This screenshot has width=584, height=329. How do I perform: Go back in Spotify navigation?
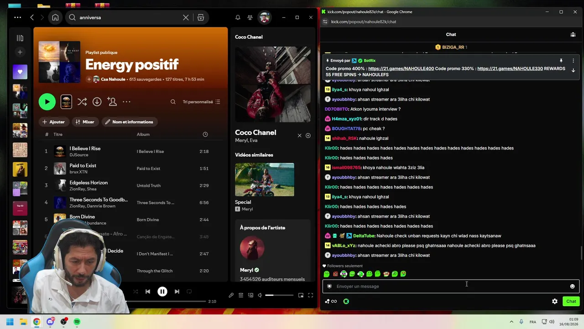(x=32, y=17)
